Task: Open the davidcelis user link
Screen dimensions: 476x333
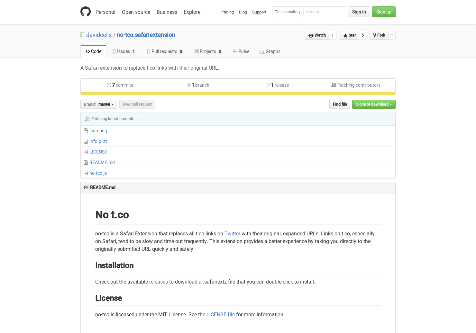Action: tap(99, 35)
